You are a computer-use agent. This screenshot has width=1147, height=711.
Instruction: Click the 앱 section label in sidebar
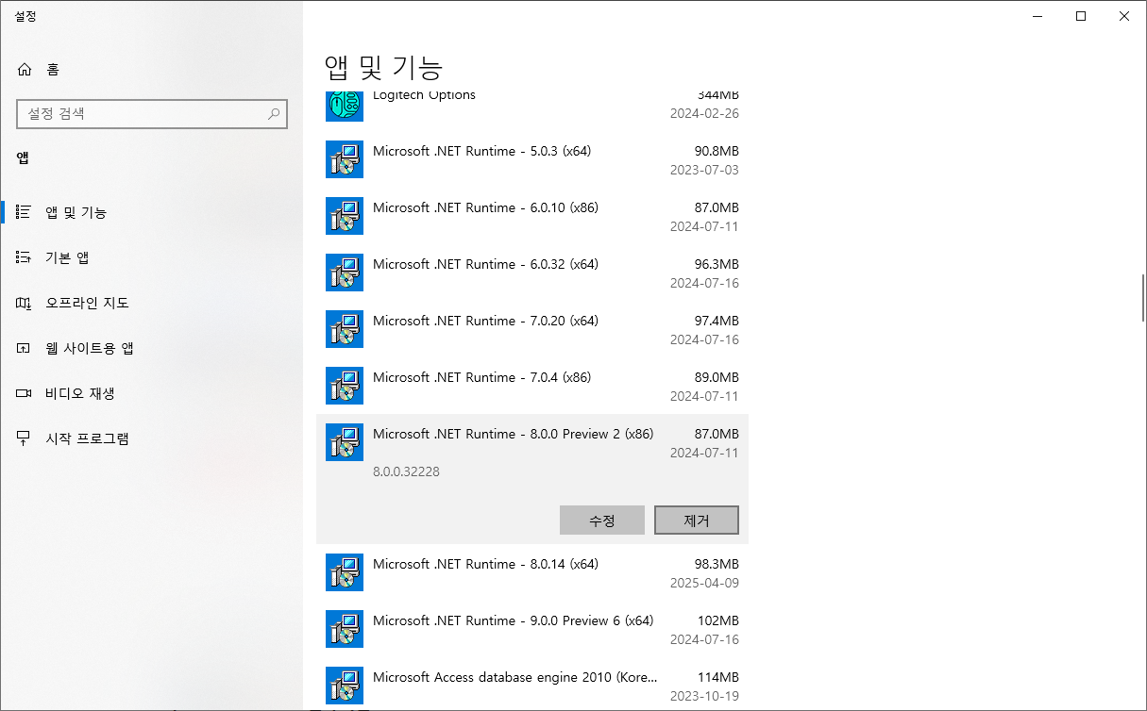point(23,158)
